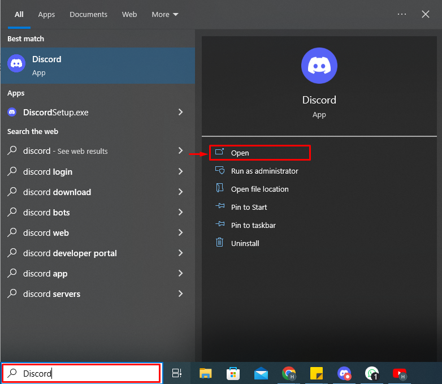
Task: Click the search box magnifier icon
Action: coord(12,373)
